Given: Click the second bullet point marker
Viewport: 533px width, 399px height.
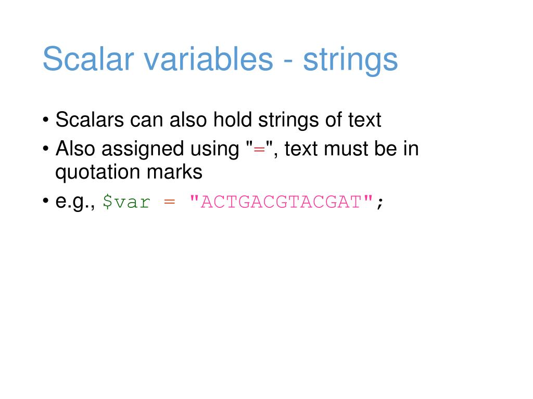Looking at the screenshot, I should [x=46, y=149].
